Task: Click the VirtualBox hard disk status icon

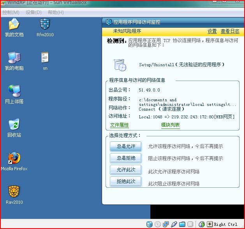Action: coord(149,224)
